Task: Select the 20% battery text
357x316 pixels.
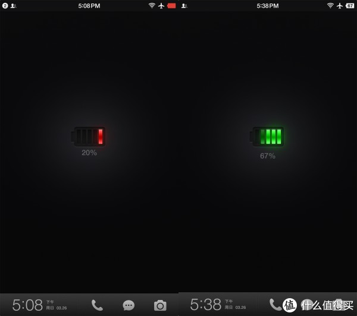Action: tap(89, 153)
